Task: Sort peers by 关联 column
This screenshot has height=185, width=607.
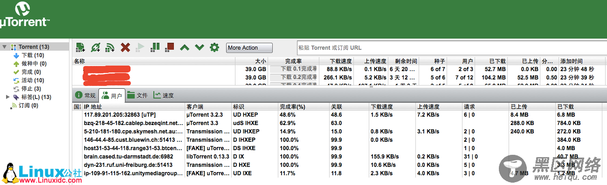Action: point(349,107)
